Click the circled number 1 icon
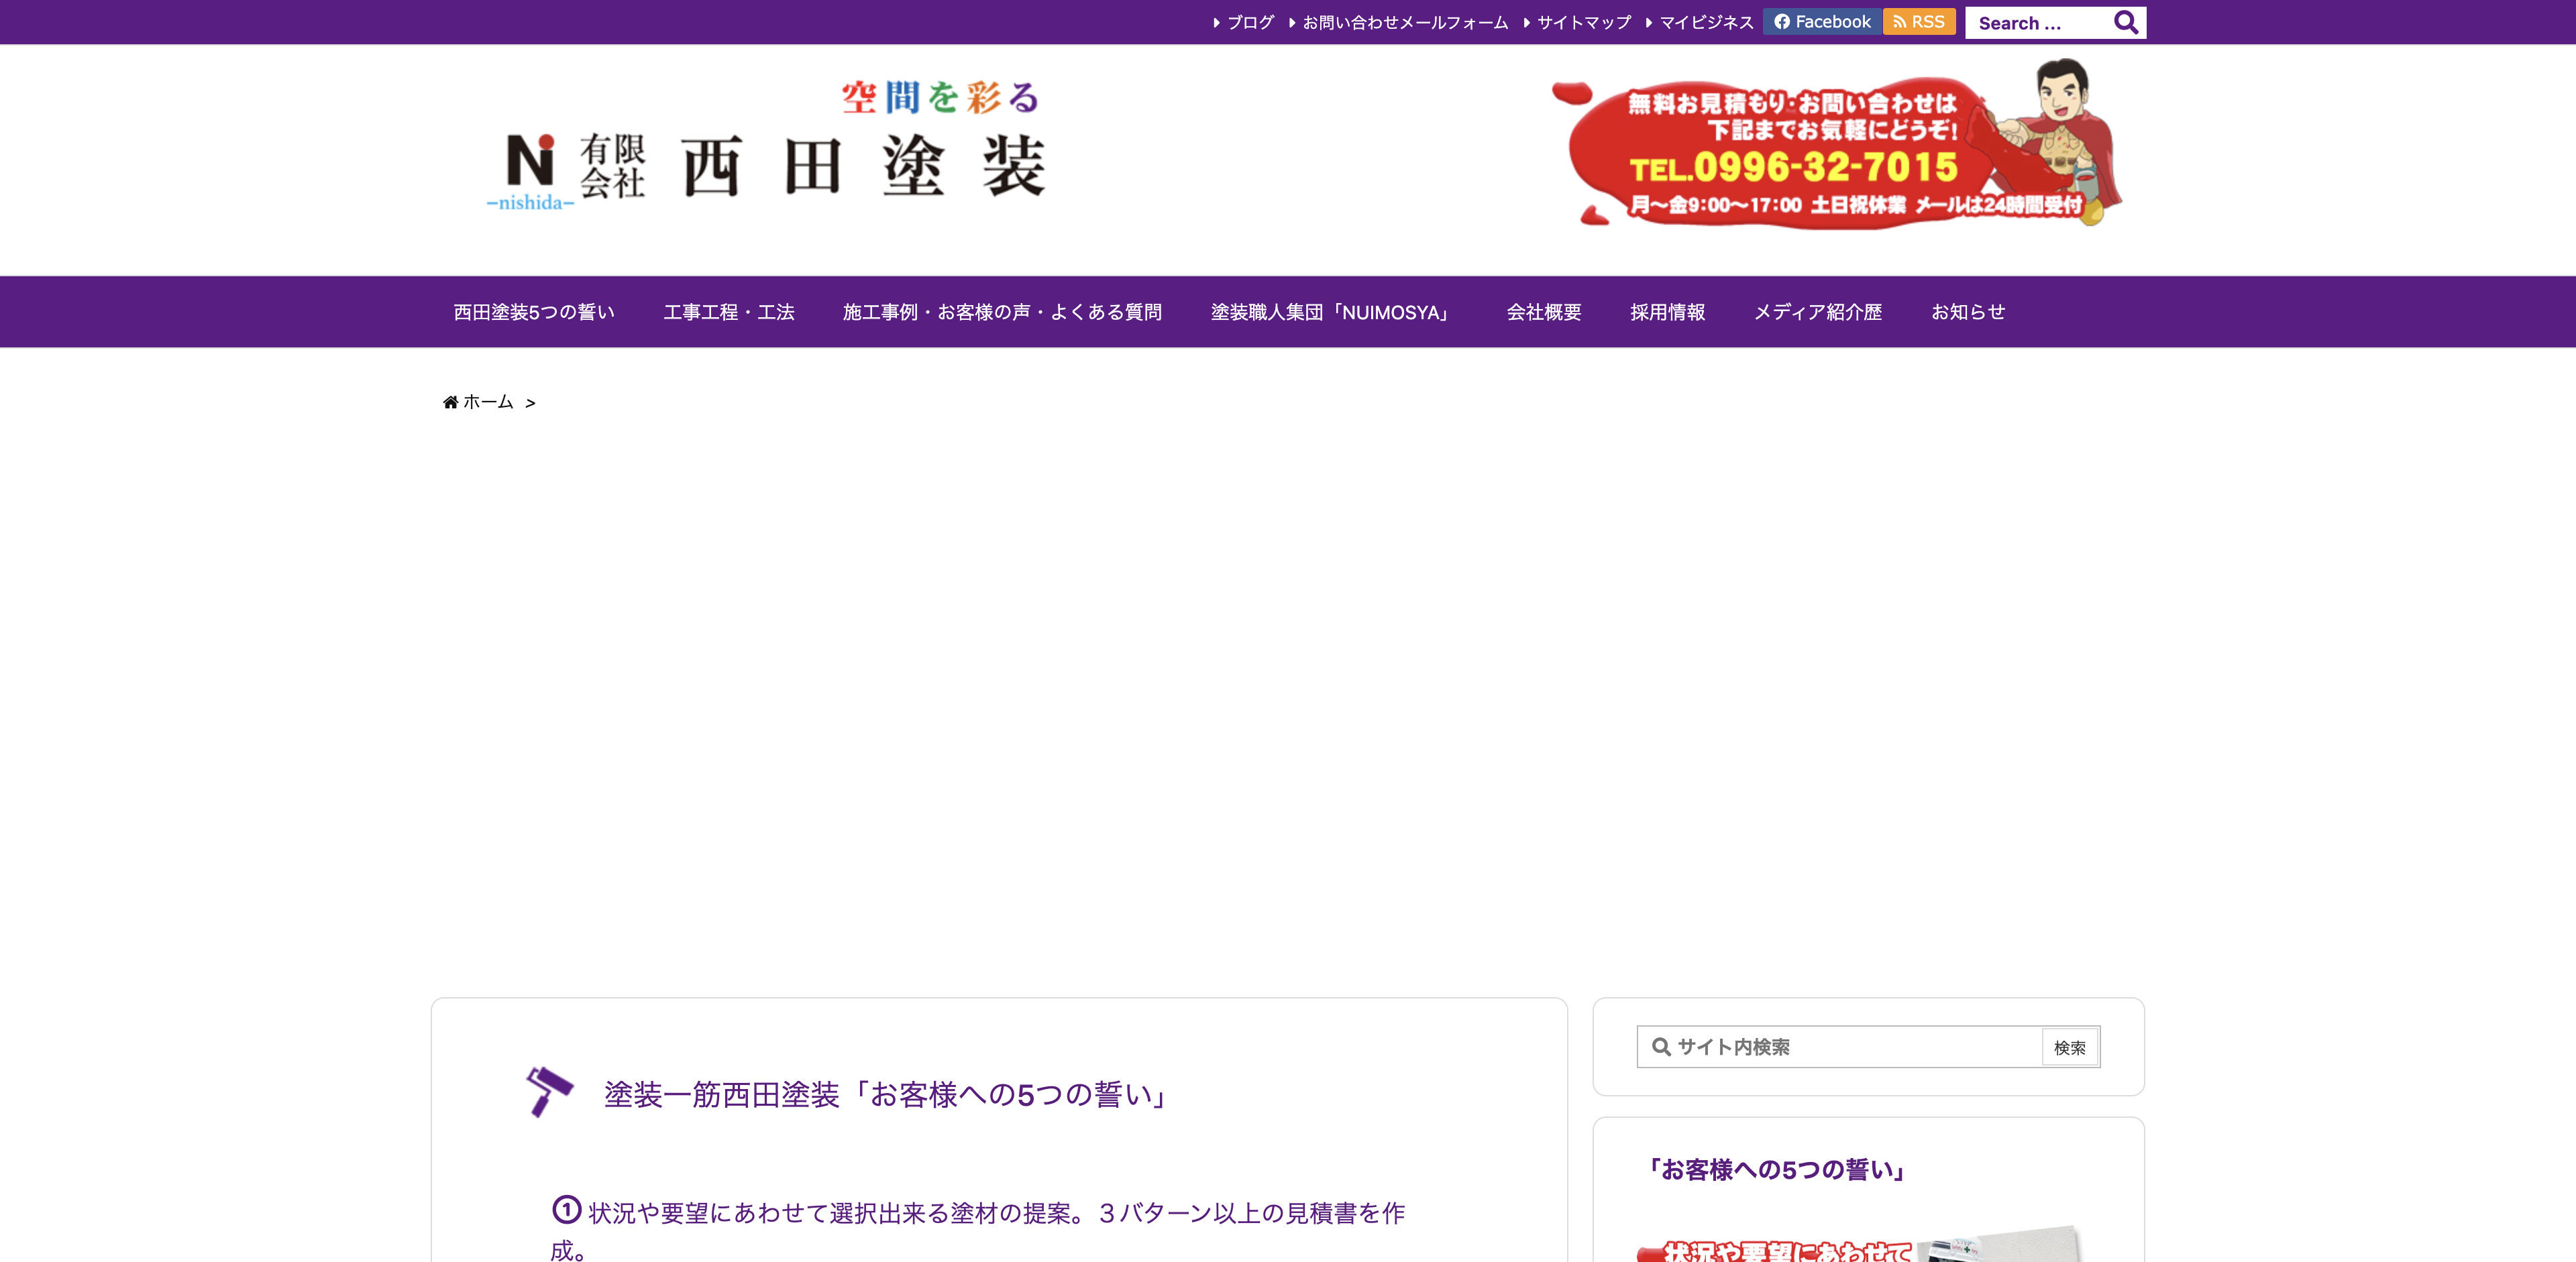The width and height of the screenshot is (2576, 1262). coord(566,1210)
